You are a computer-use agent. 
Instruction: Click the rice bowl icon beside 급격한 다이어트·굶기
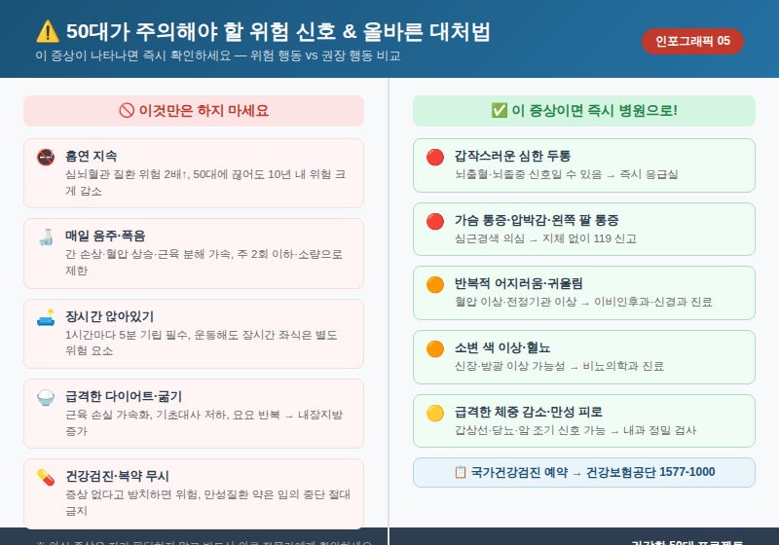coord(46,398)
